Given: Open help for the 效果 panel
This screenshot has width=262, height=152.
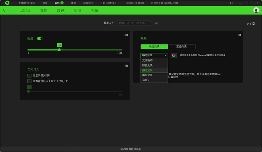Looking at the screenshot, I should click(x=239, y=35).
